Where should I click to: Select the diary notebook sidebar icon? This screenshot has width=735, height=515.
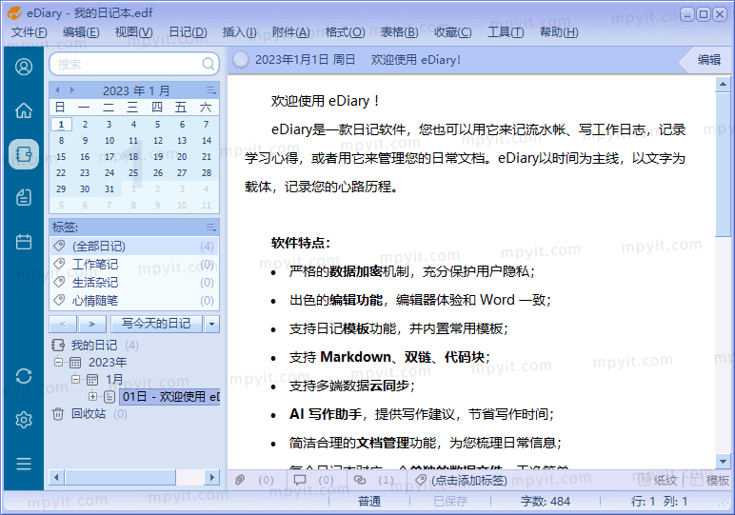(x=24, y=154)
